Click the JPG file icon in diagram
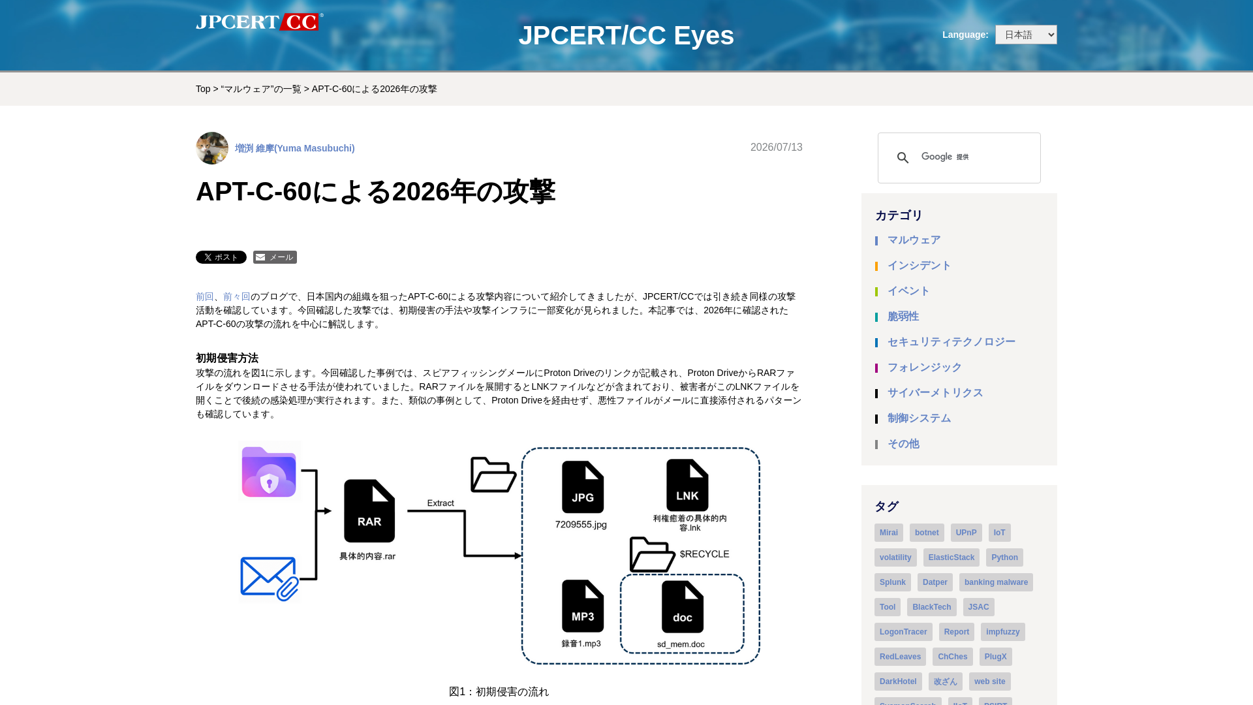 [x=583, y=487]
